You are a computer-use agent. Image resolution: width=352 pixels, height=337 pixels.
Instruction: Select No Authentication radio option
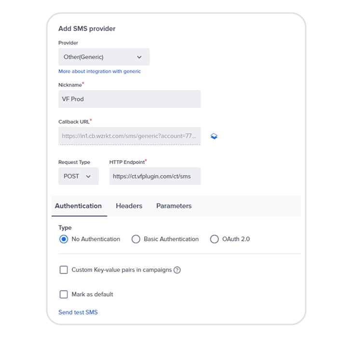[x=64, y=239]
